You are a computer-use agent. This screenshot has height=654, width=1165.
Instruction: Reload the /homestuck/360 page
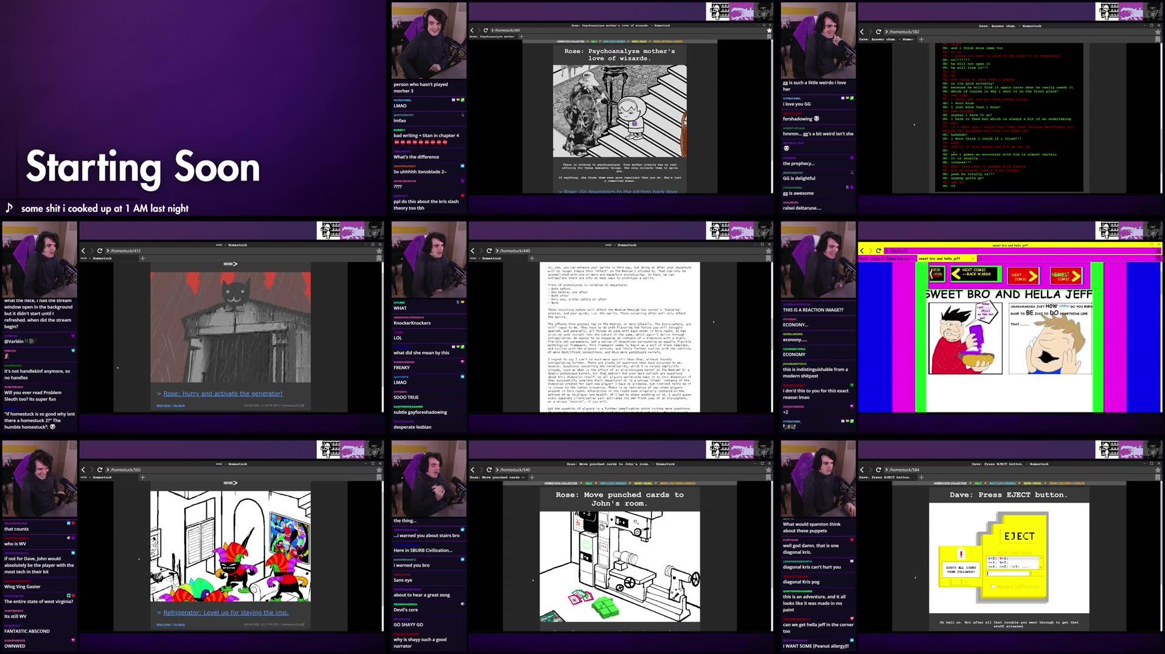[485, 30]
